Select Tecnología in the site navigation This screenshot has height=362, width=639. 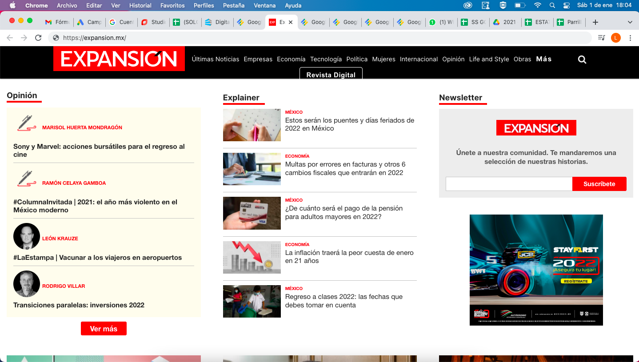click(326, 59)
